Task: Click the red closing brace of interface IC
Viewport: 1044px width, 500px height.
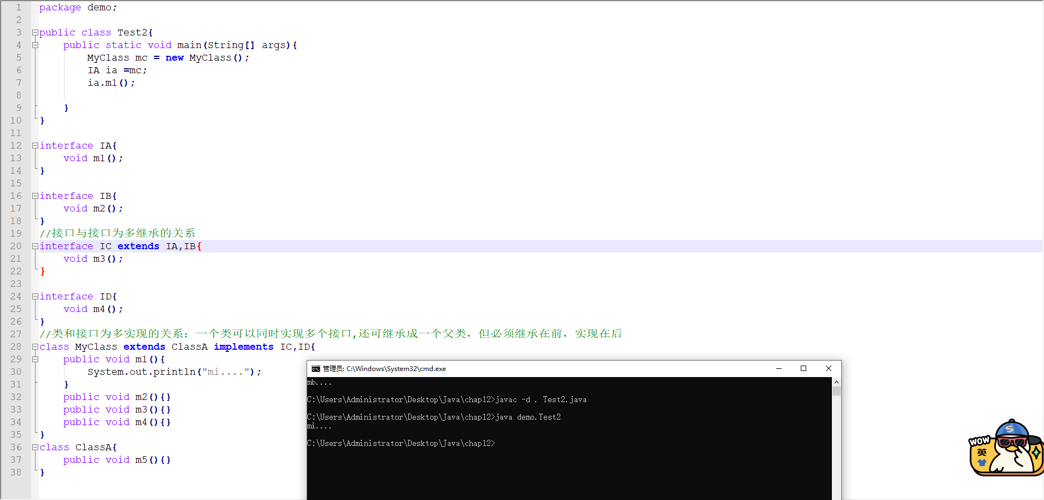Action: 42,272
